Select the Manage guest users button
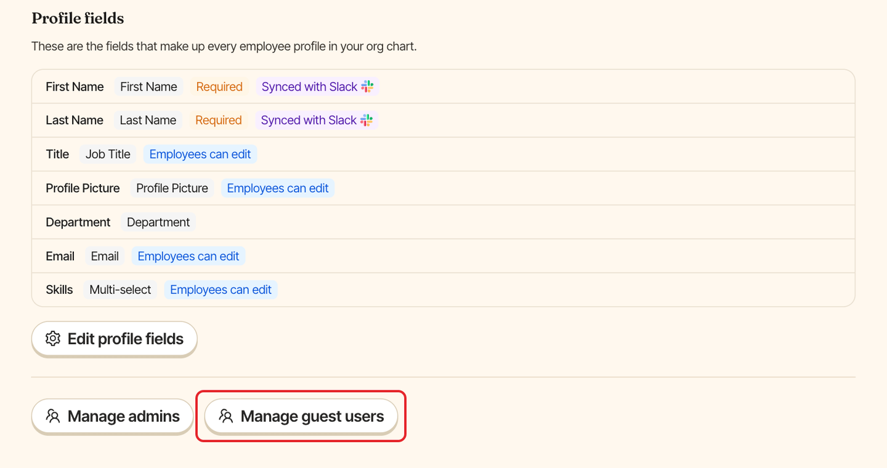887x468 pixels. tap(301, 416)
